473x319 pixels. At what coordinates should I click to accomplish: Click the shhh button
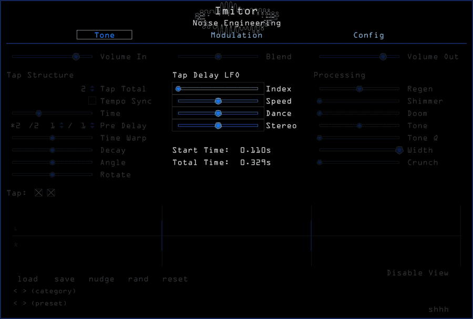click(439, 309)
